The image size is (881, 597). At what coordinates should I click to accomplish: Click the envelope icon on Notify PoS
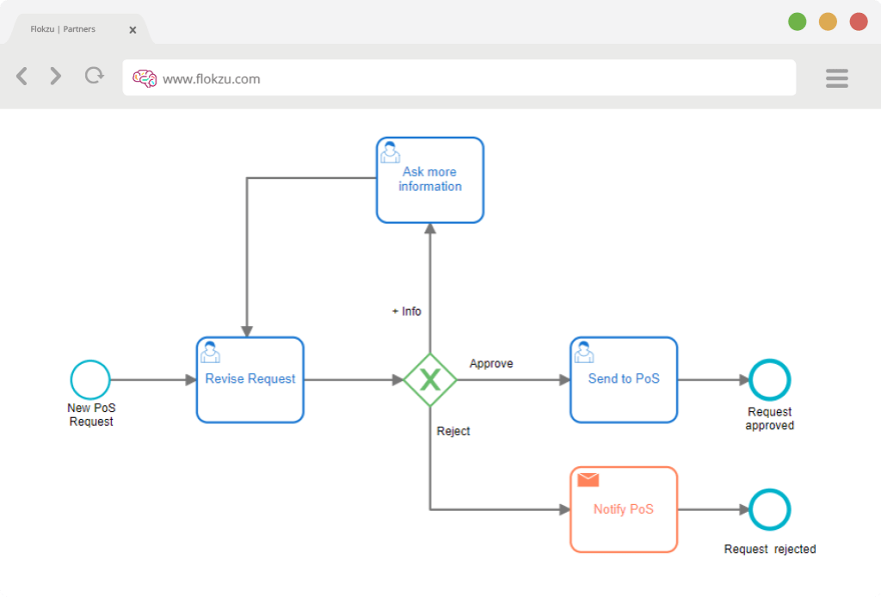point(588,480)
